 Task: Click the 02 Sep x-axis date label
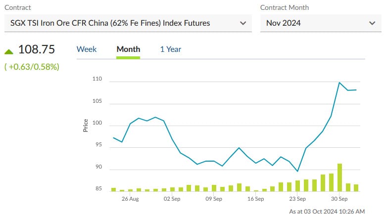171,199
